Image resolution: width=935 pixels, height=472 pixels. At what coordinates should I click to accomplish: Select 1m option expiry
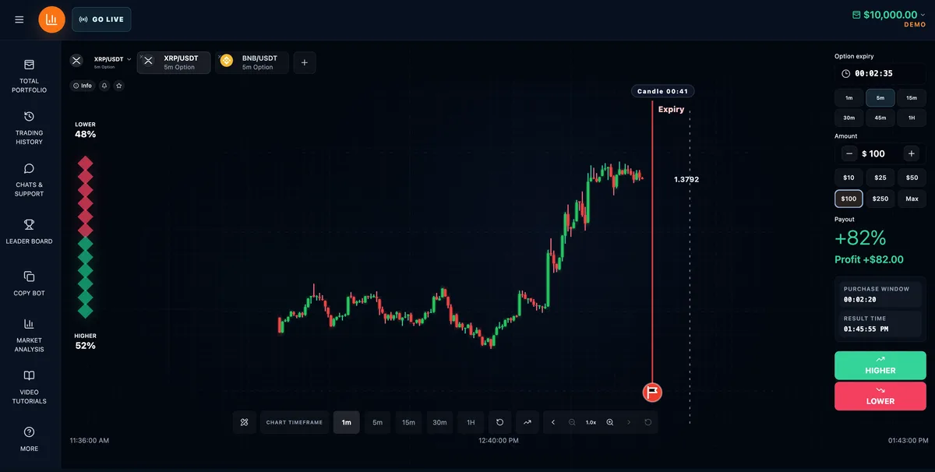tap(849, 98)
